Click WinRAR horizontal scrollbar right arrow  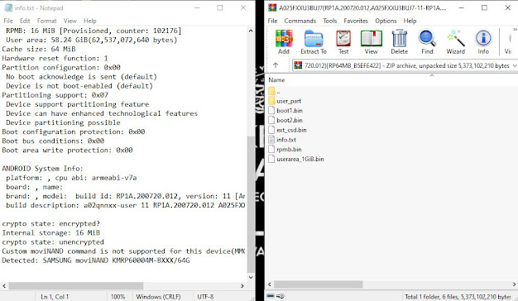click(515, 284)
